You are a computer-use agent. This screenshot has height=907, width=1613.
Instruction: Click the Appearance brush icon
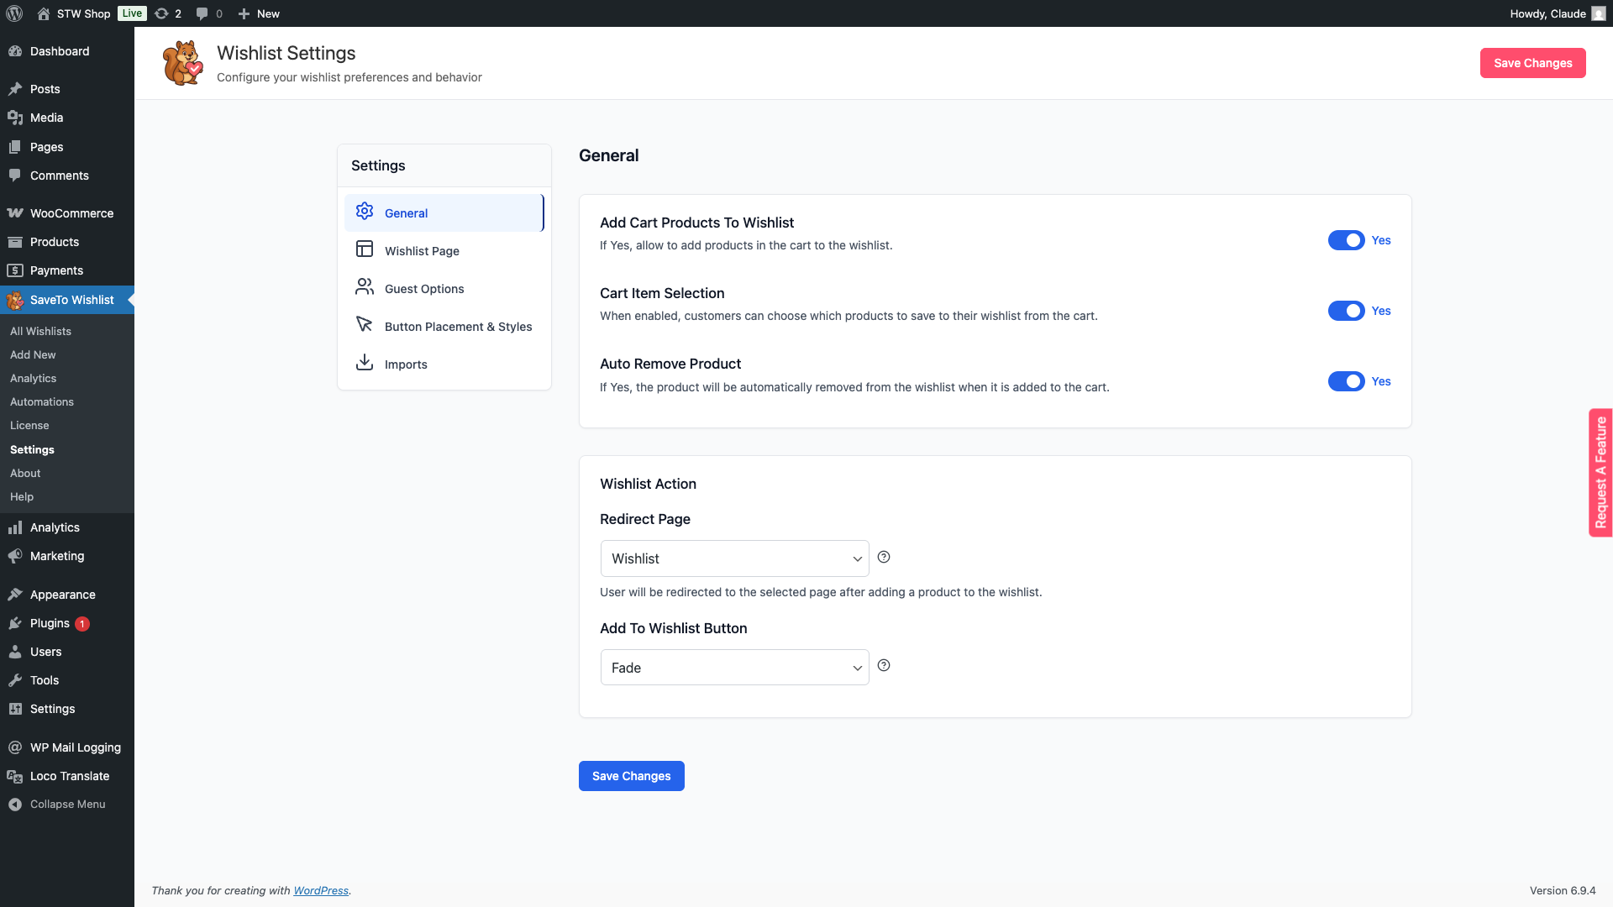15,595
